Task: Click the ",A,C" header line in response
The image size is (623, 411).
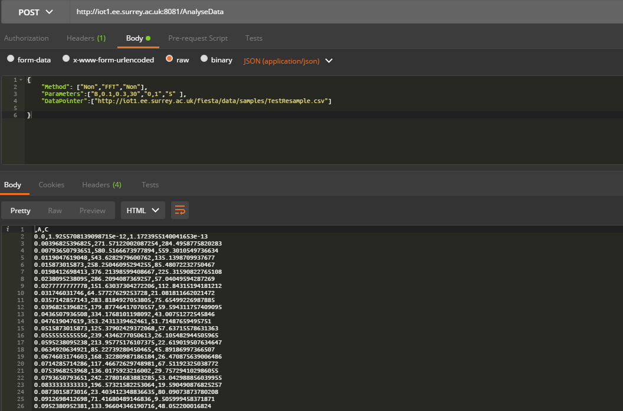Action: [x=41, y=229]
